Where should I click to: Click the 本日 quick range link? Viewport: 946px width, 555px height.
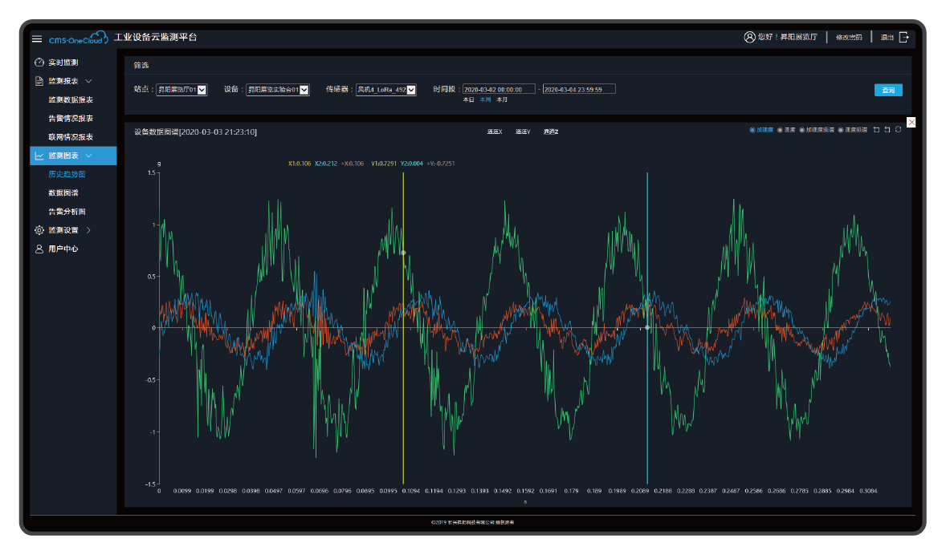468,100
